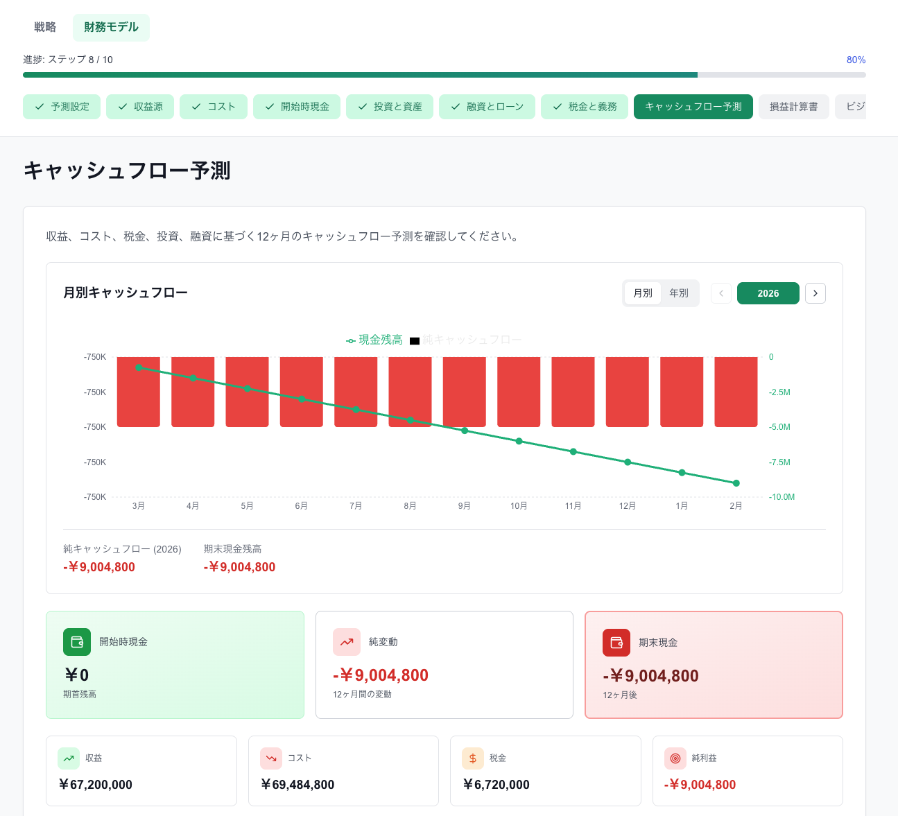The height and width of the screenshot is (816, 898).
Task: Click the checkmark in 開始時現金 step
Action: coord(270,107)
